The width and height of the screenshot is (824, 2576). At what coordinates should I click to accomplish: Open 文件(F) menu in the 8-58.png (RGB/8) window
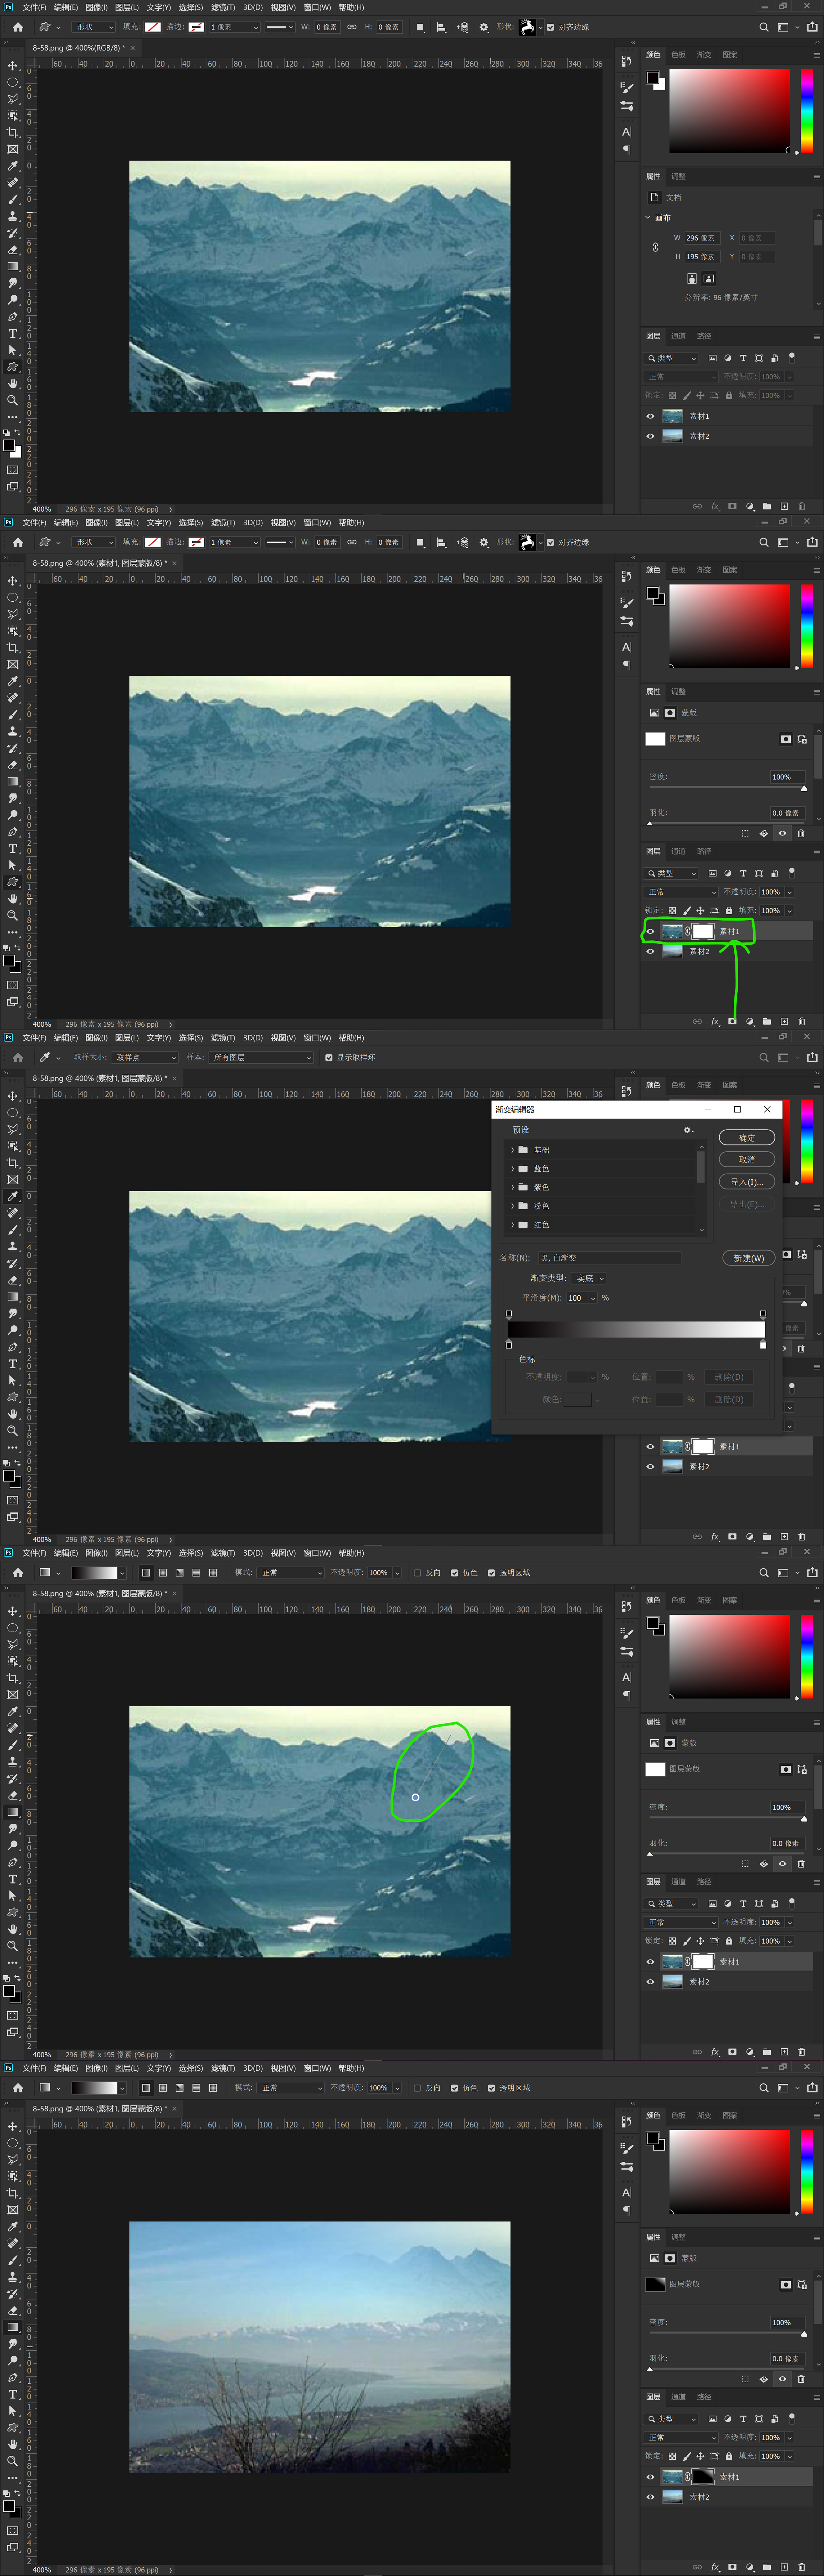34,7
